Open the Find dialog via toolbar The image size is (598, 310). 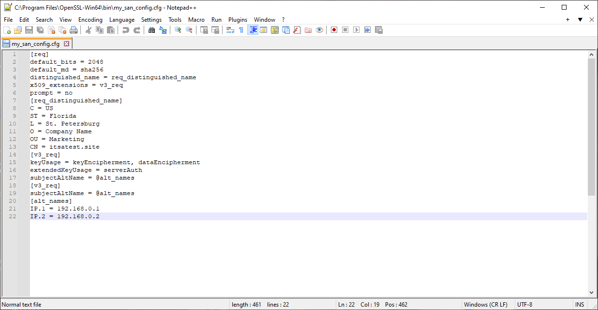click(x=151, y=29)
